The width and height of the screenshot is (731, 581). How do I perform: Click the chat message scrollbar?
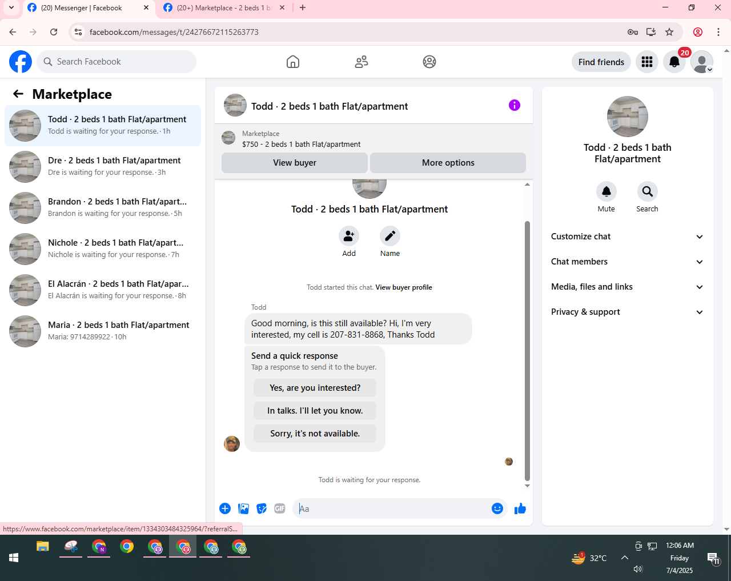click(x=527, y=351)
